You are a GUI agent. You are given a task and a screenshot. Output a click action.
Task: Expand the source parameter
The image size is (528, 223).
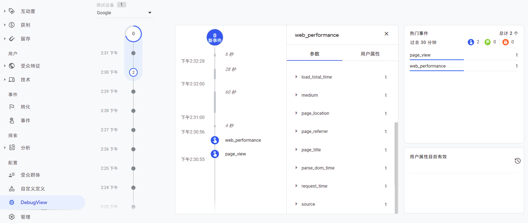pyautogui.click(x=296, y=204)
